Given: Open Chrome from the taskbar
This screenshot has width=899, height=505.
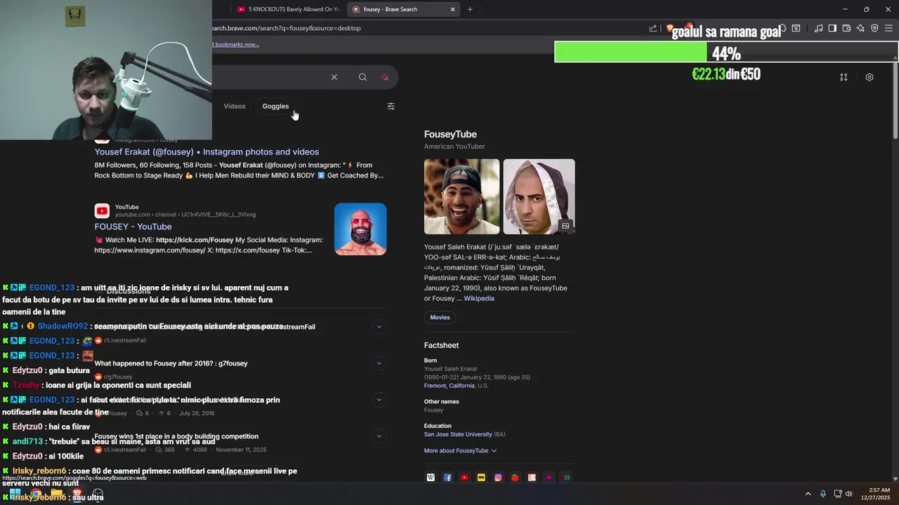Looking at the screenshot, I should pos(36,494).
